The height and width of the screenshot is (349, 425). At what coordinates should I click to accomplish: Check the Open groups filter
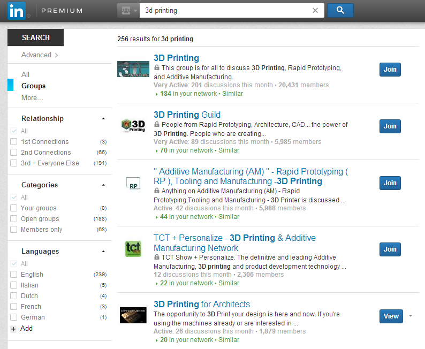point(13,219)
